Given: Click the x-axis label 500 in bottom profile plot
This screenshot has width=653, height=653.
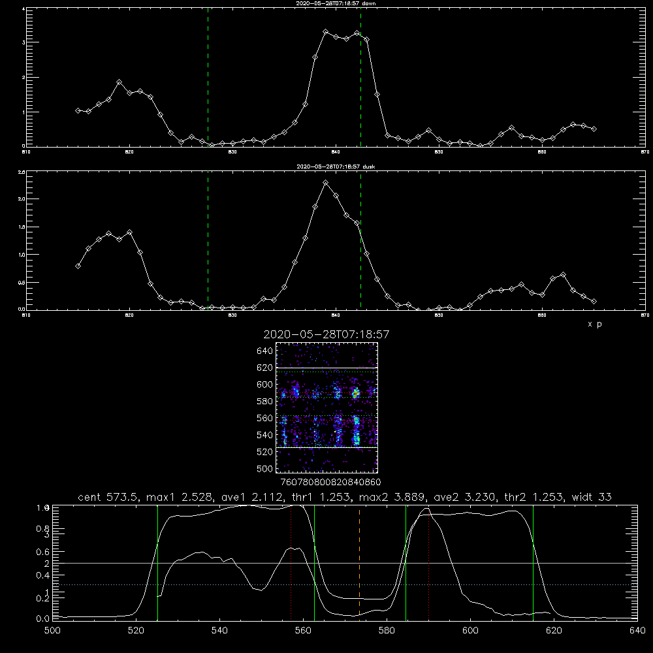Looking at the screenshot, I should pos(52,631).
